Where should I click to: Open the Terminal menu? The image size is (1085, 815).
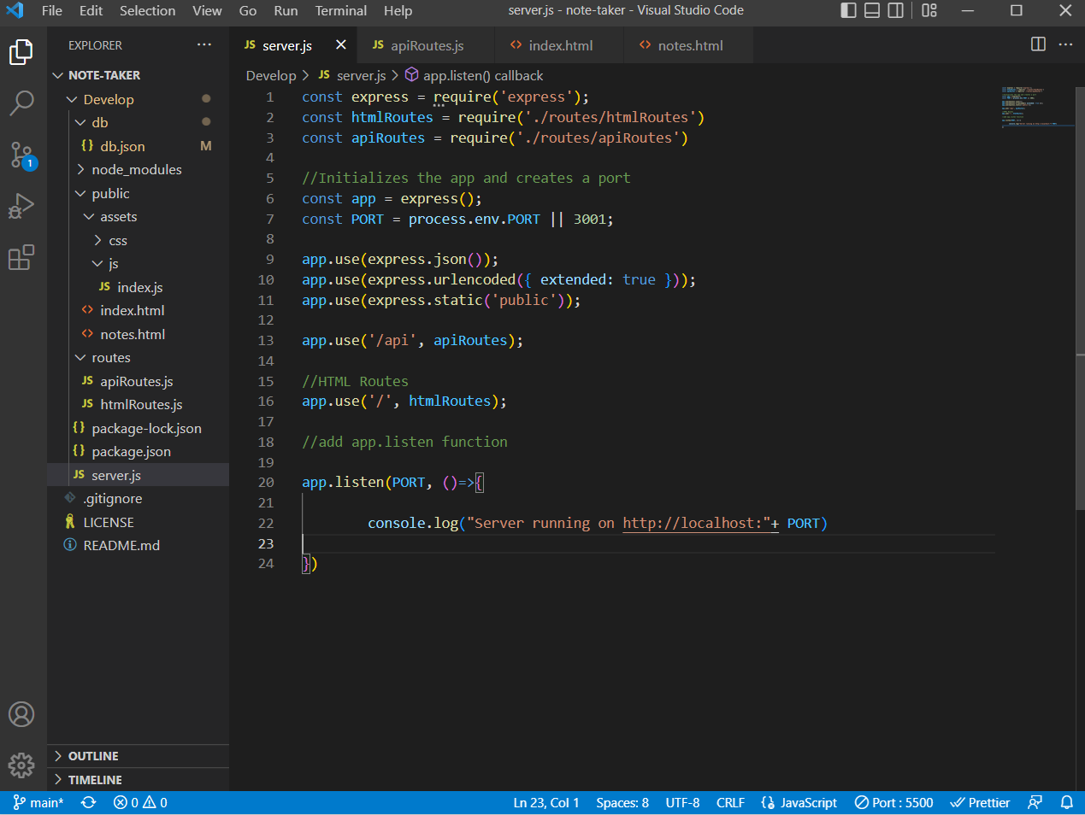click(x=340, y=11)
